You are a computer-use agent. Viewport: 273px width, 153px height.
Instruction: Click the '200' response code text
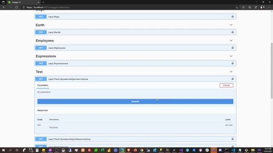coord(39,125)
